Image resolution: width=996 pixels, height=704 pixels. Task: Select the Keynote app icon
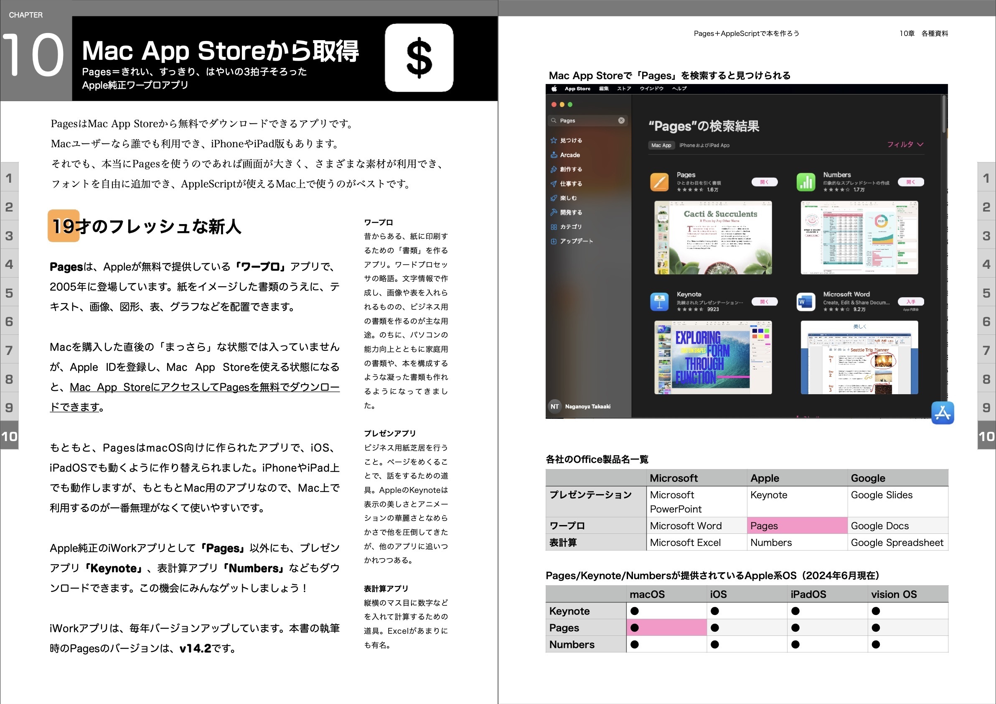coord(659,302)
